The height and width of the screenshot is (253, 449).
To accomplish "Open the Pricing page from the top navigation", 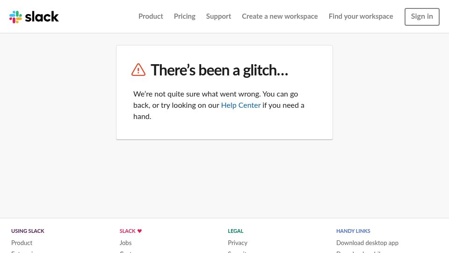I will [185, 16].
